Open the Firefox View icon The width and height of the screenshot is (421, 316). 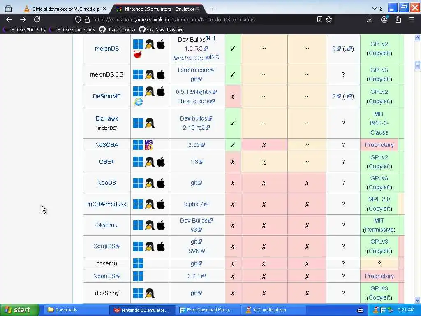[x=8, y=9]
